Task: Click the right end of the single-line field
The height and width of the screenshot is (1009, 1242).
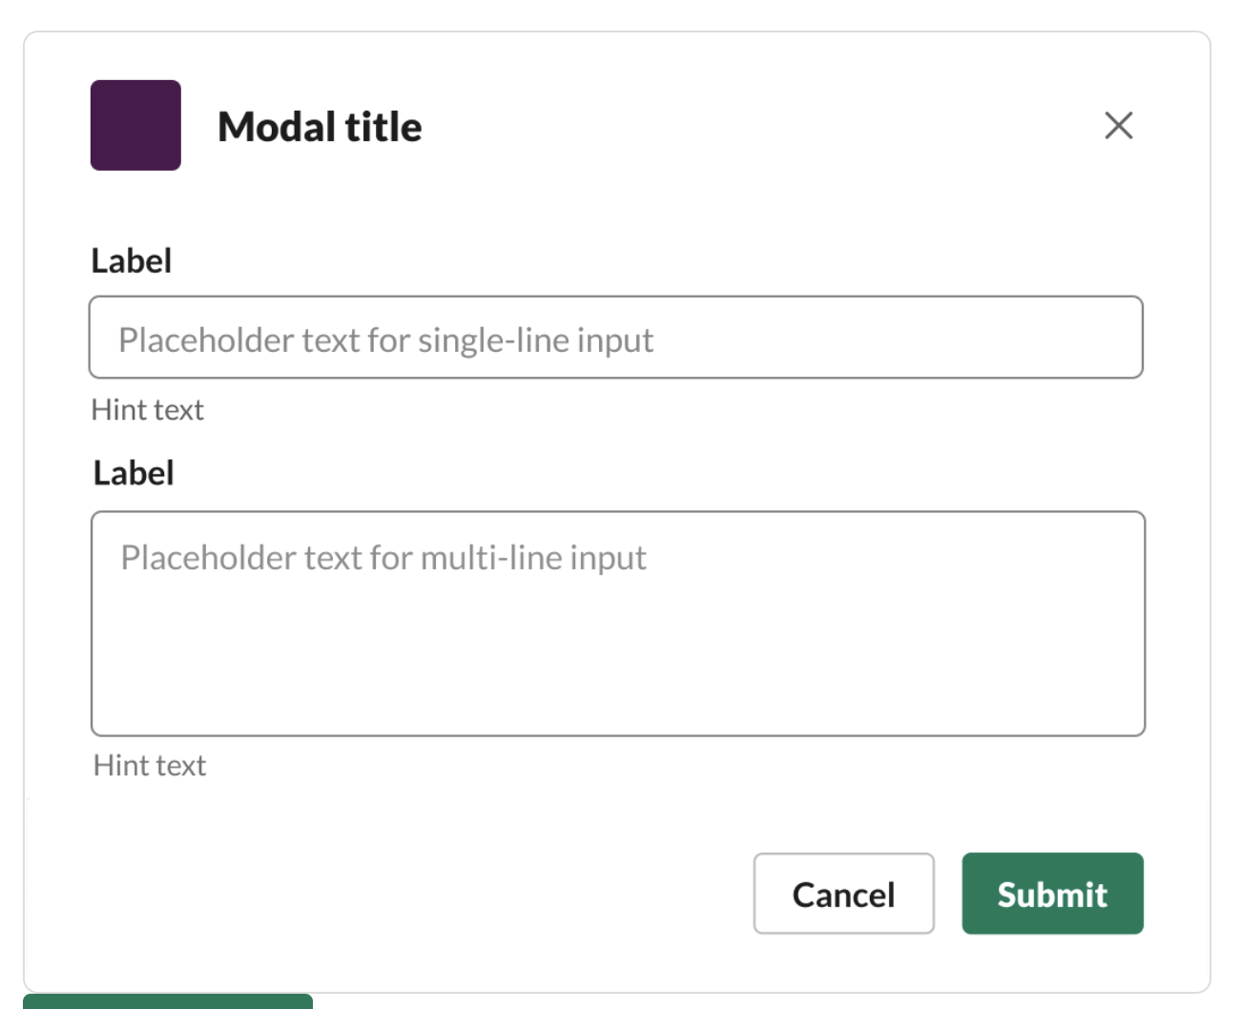Action: [1097, 338]
